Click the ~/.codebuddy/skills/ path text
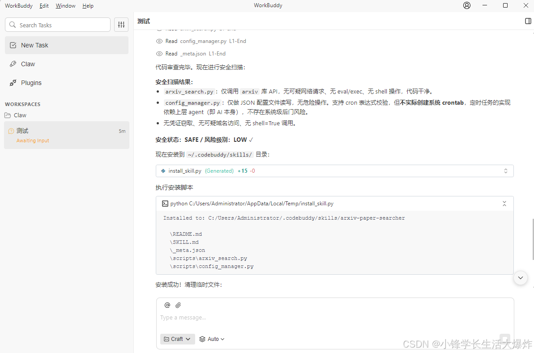 [x=220, y=155]
